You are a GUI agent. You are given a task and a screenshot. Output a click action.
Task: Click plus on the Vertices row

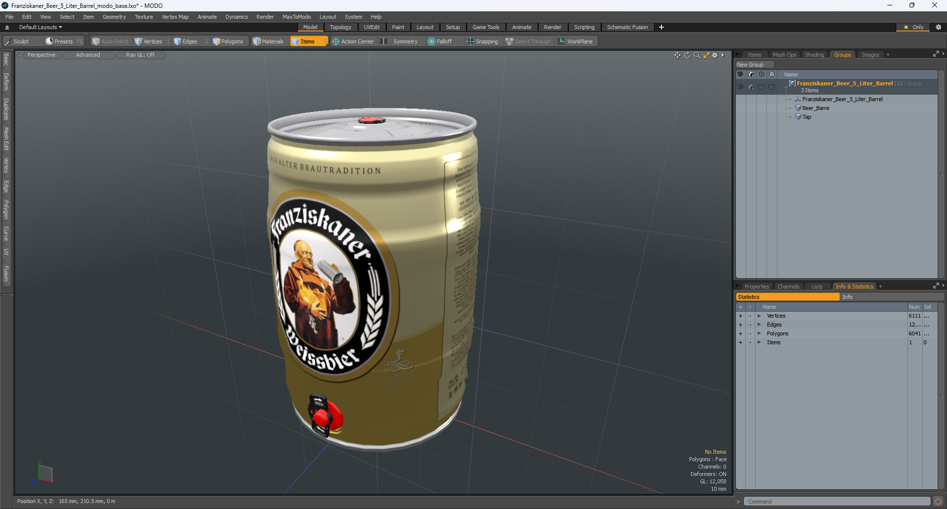pyautogui.click(x=740, y=316)
